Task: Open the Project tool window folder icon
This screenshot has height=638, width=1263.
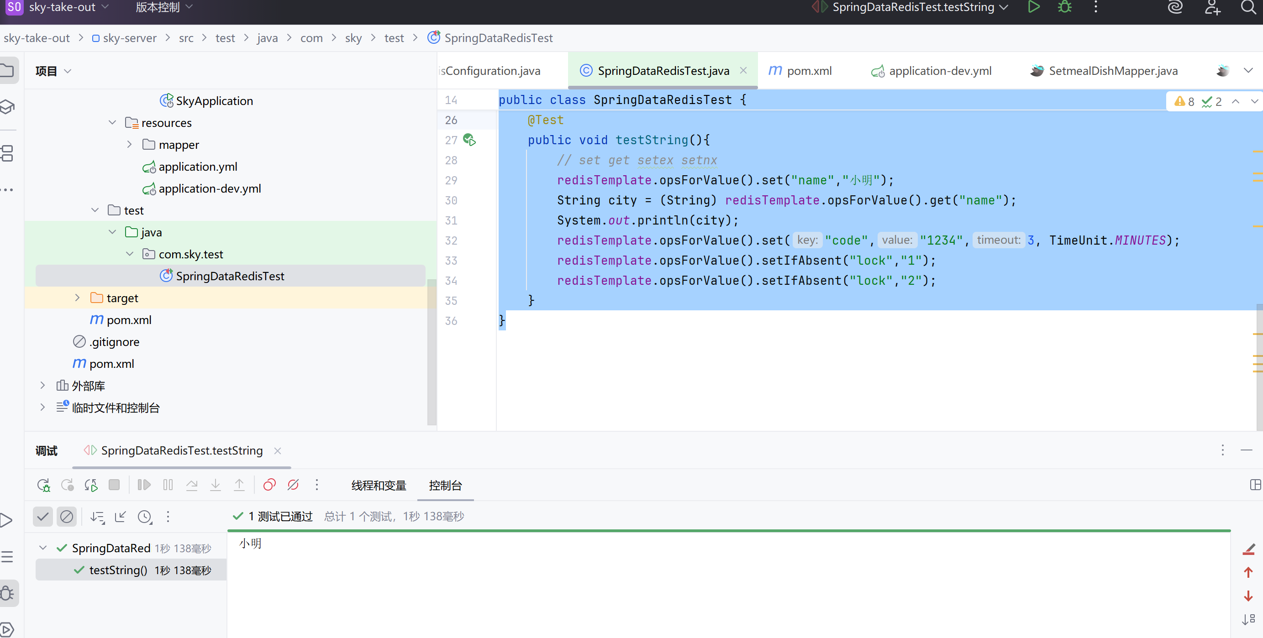Action: (7, 71)
